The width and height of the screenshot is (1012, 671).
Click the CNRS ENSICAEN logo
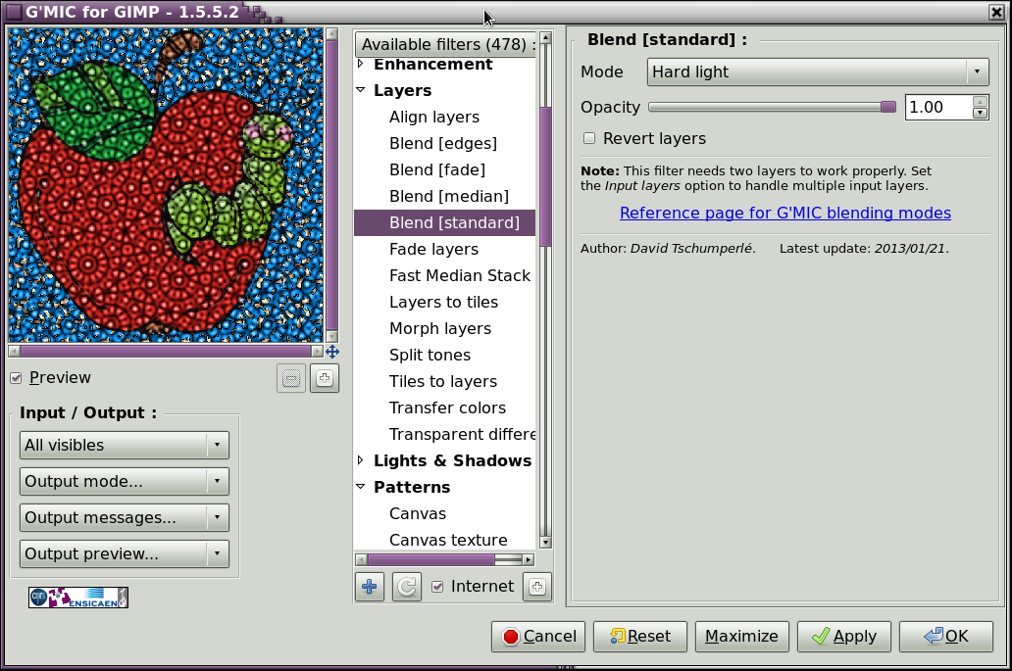78,598
